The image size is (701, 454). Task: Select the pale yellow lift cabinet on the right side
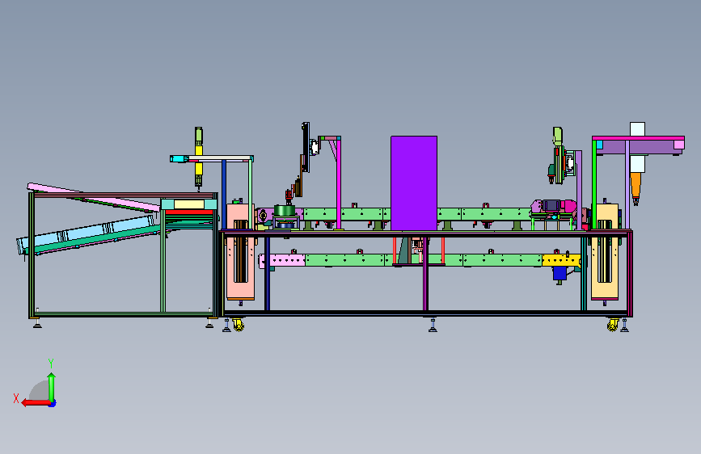point(605,251)
